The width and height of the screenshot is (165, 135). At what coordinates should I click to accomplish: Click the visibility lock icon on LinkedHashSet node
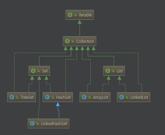(37, 123)
